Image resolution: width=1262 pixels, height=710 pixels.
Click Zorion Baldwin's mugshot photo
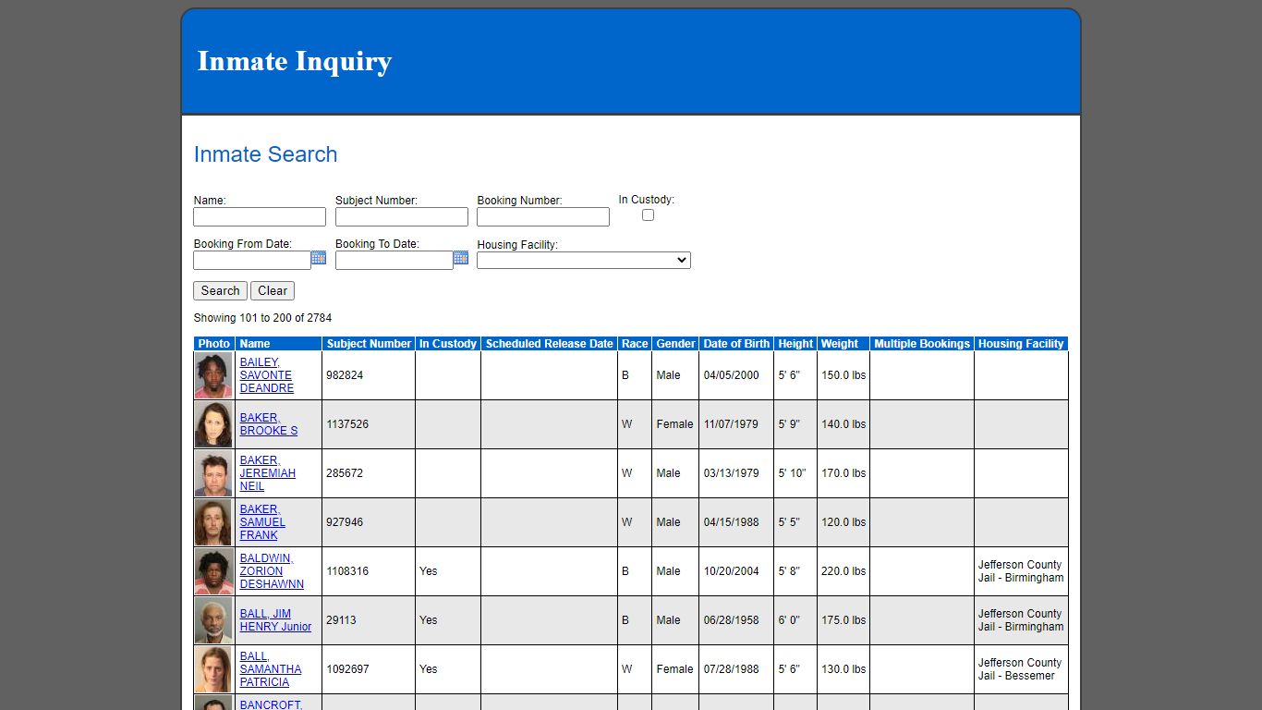[x=213, y=571]
